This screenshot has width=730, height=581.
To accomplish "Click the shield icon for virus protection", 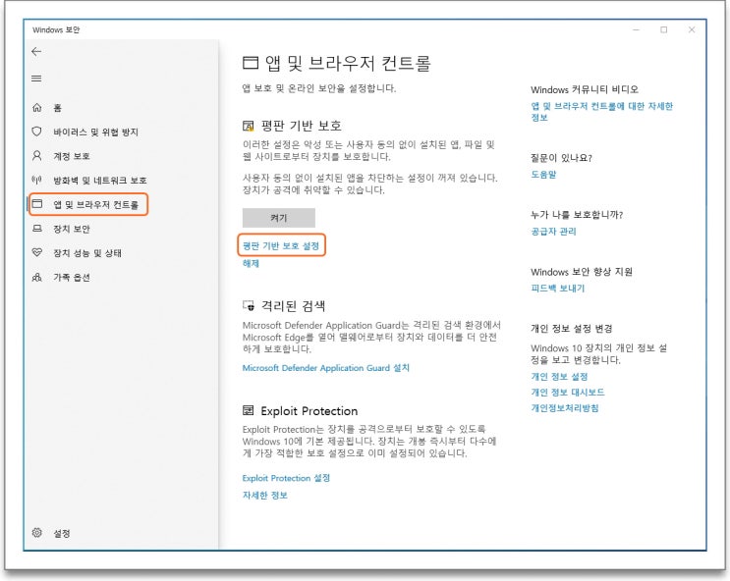I will (x=36, y=132).
